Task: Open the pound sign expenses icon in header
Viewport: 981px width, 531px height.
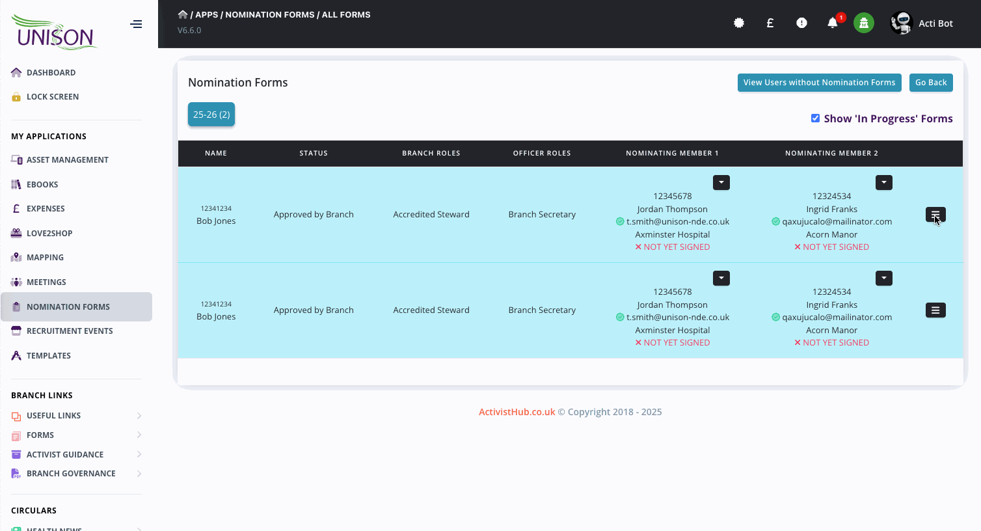Action: point(770,23)
